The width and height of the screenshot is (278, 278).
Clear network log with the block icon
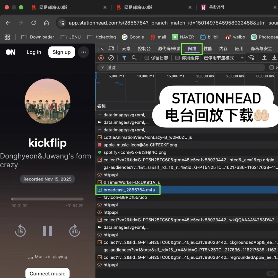click(x=111, y=58)
